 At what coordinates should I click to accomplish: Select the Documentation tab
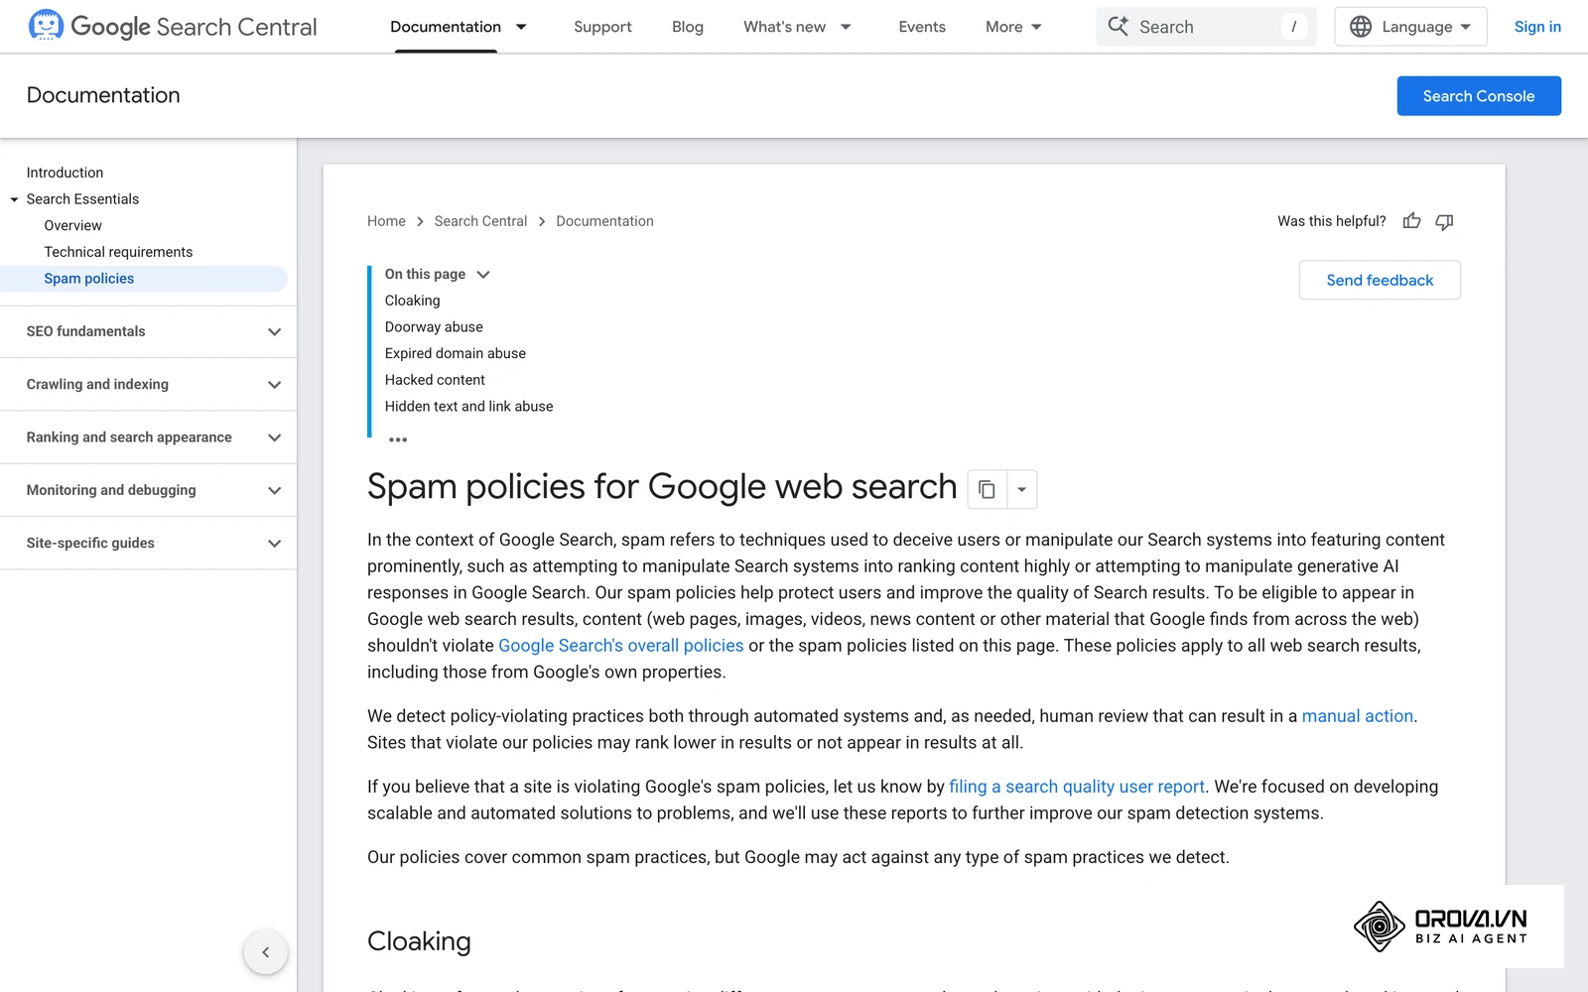(x=446, y=27)
